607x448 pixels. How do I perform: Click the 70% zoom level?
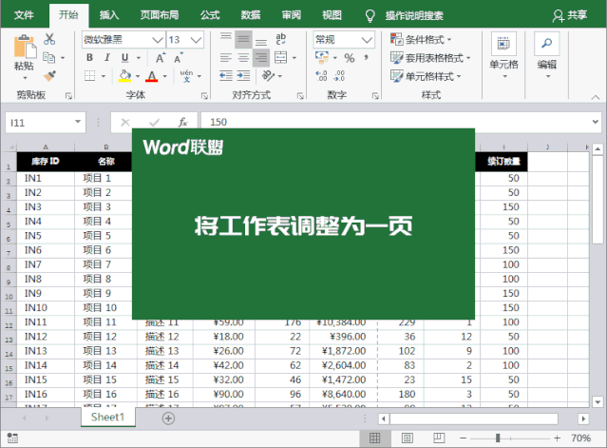coord(581,438)
